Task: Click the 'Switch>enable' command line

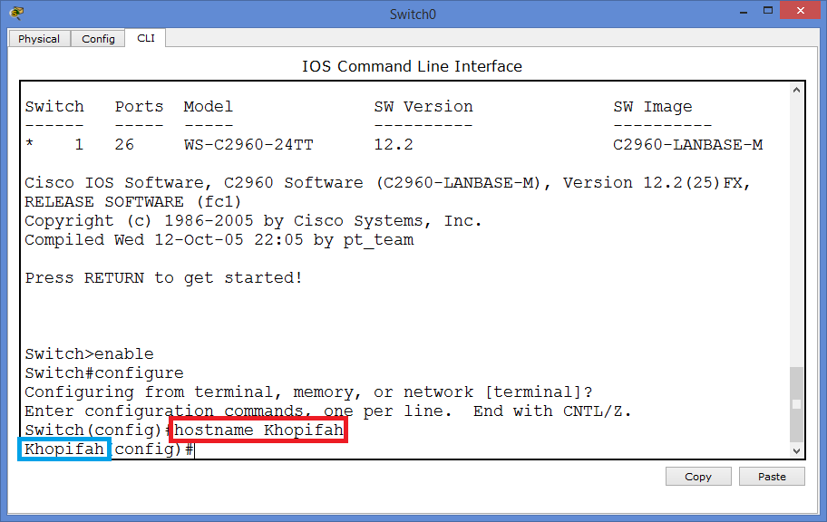Action: [89, 354]
